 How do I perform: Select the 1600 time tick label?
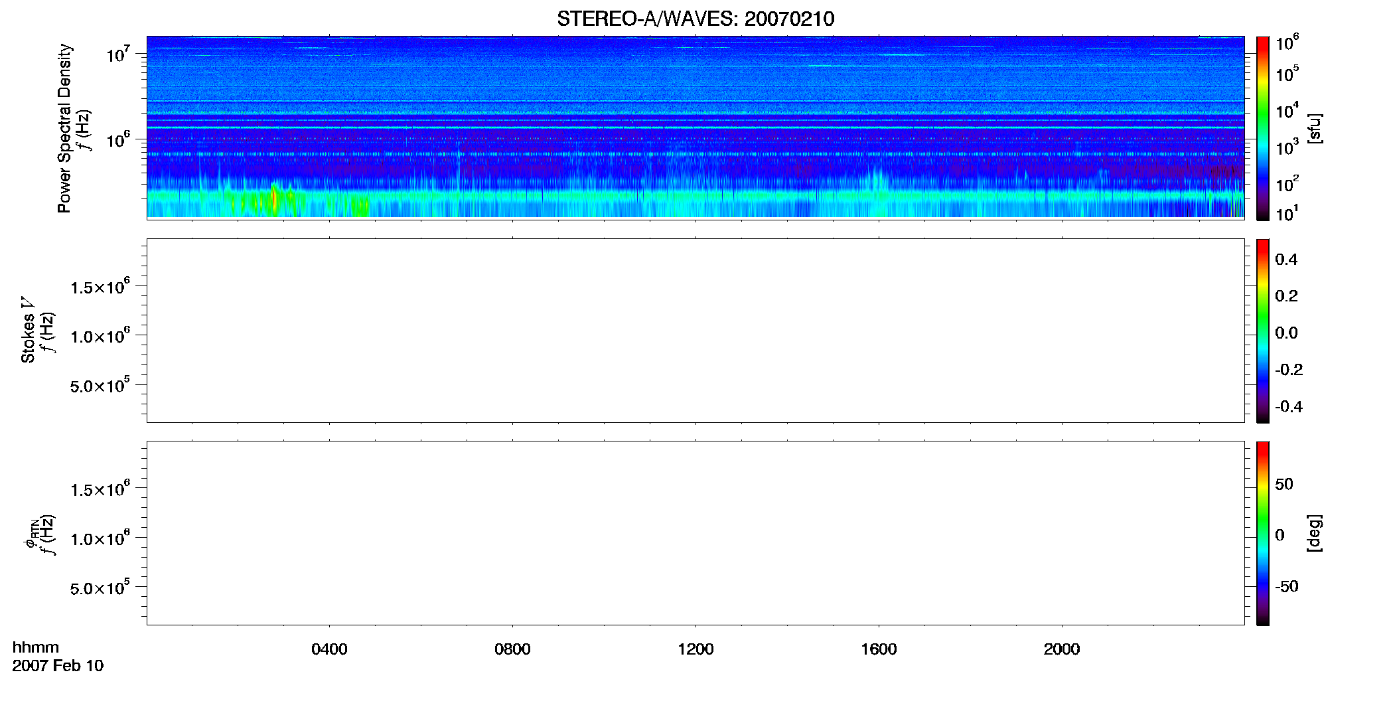[x=879, y=649]
